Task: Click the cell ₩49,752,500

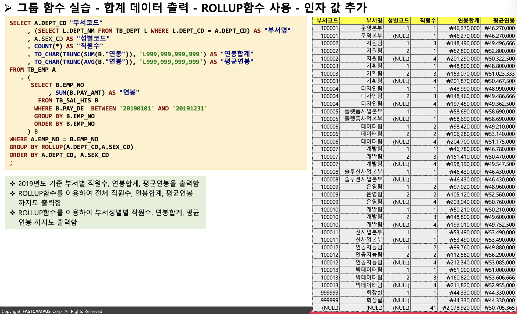Action: [498, 225]
